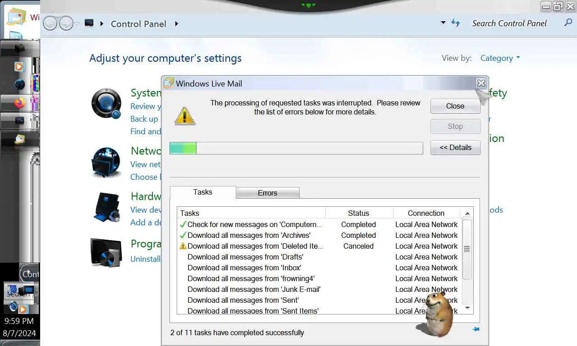This screenshot has width=577, height=346.
Task: Click the Close button in the mail dialog
Action: (455, 106)
